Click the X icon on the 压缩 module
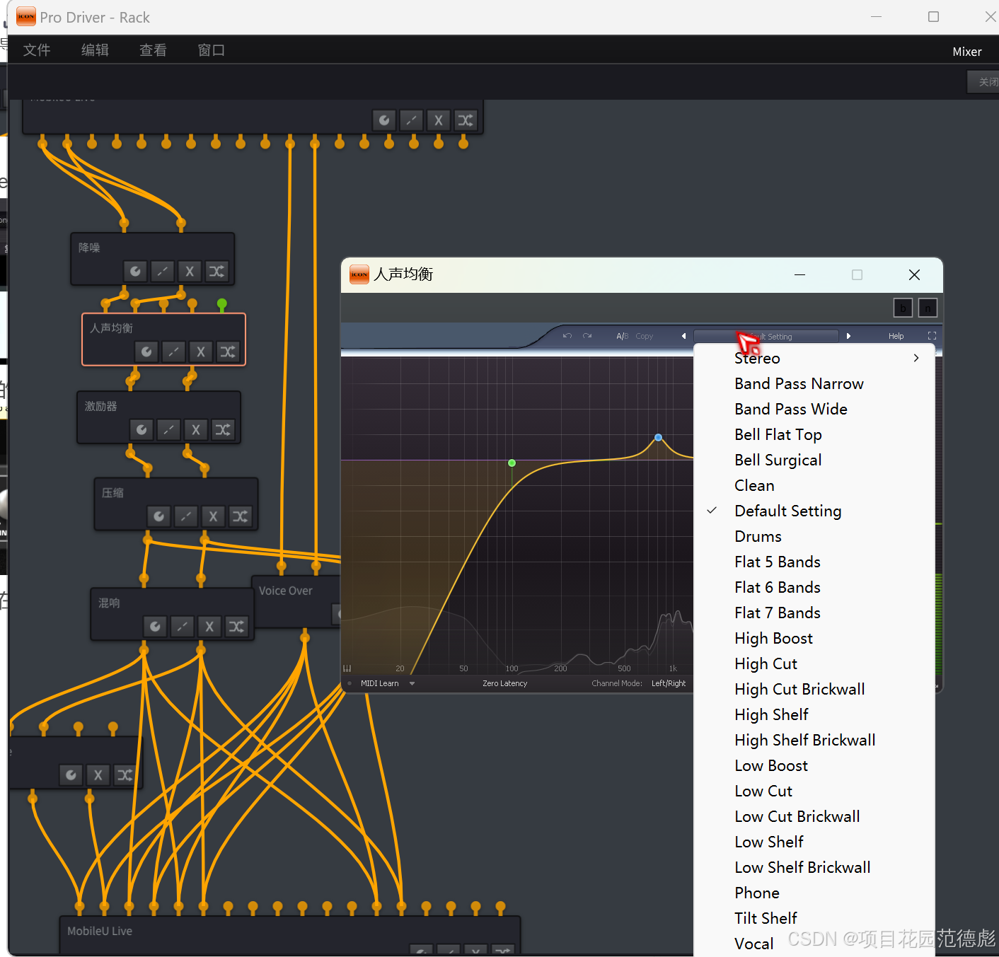Image resolution: width=999 pixels, height=957 pixels. coord(213,516)
